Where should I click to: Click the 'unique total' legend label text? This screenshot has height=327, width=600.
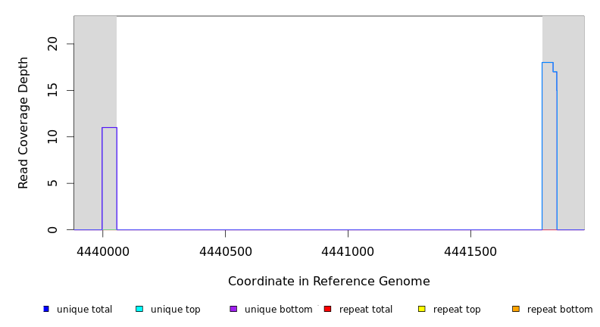[x=84, y=310]
